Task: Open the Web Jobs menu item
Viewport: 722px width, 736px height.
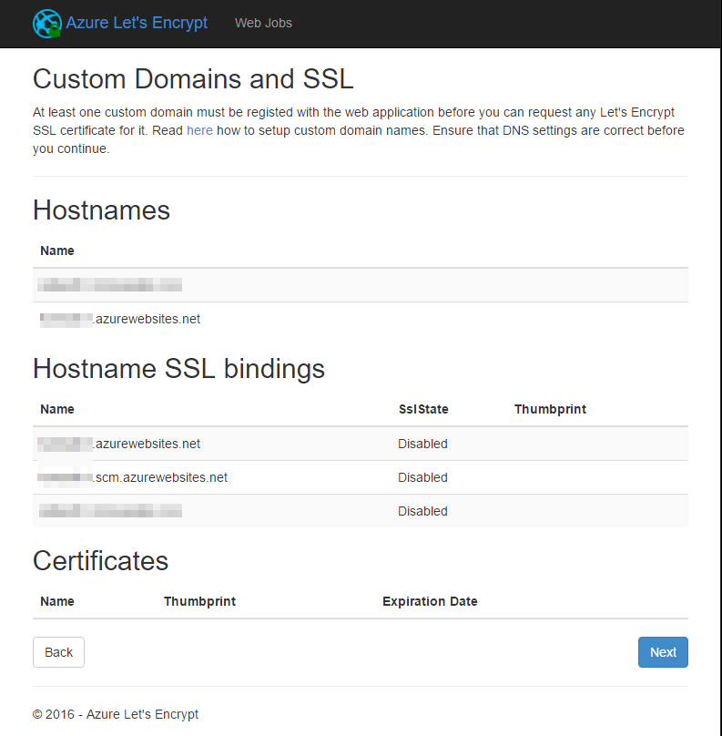Action: 263,23
